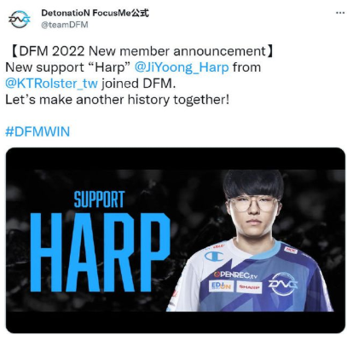Follow the @KTRolster_tw mention link
347x341 pixels.
[52, 84]
